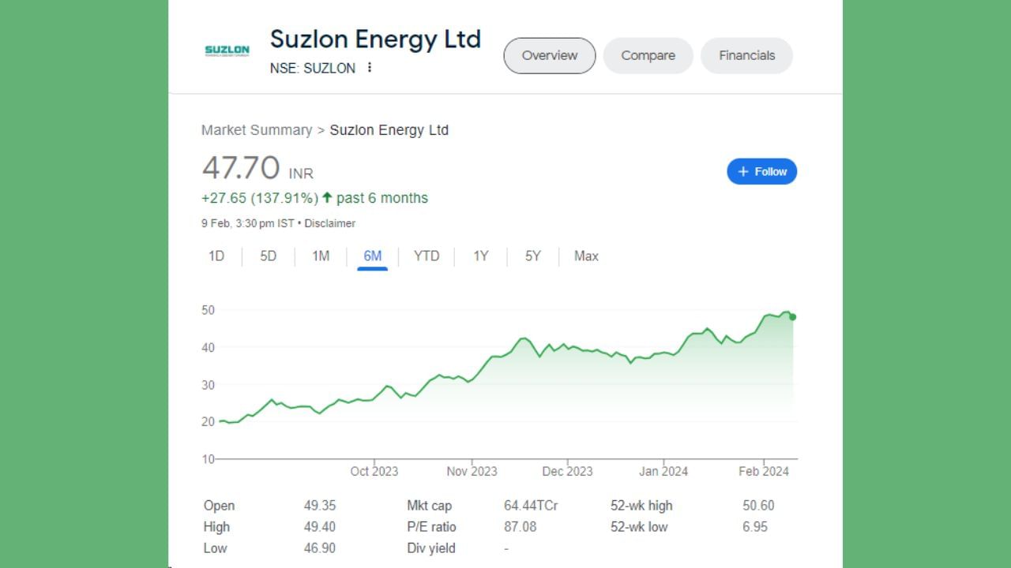Viewport: 1011px width, 568px height.
Task: Click the Div yield label
Action: 431,548
